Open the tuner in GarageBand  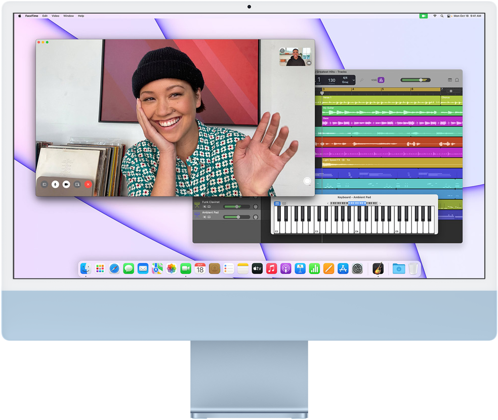[x=361, y=80]
